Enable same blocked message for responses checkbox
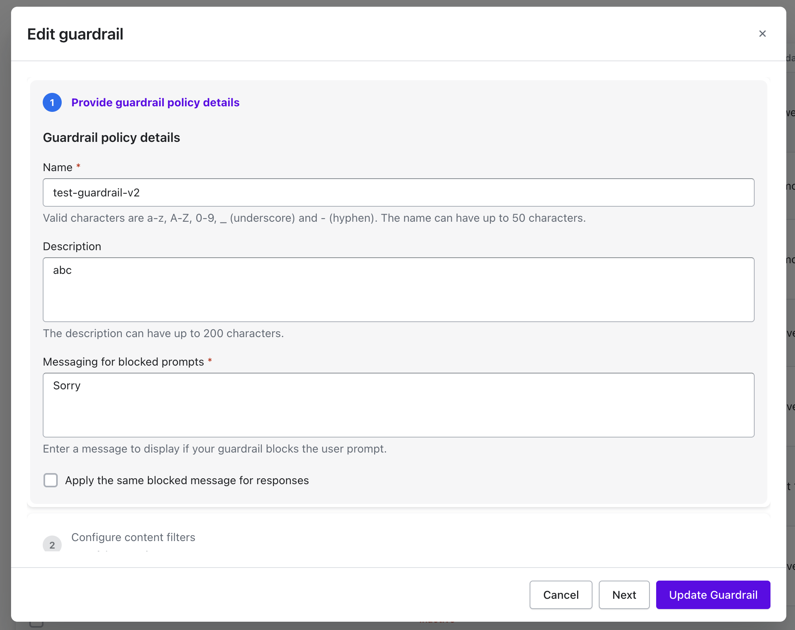This screenshot has width=795, height=630. point(51,480)
